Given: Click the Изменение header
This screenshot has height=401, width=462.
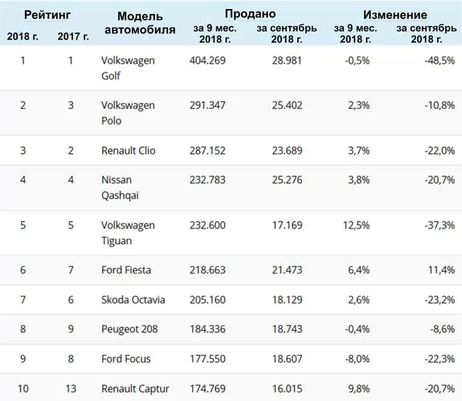Looking at the screenshot, I should pos(395,15).
